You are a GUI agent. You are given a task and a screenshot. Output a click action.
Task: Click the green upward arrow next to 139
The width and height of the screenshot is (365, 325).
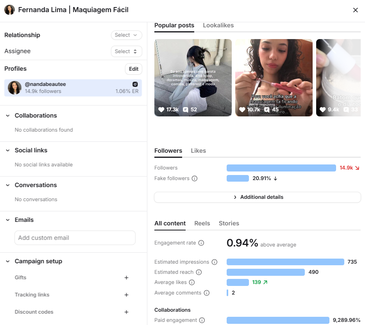point(265,282)
